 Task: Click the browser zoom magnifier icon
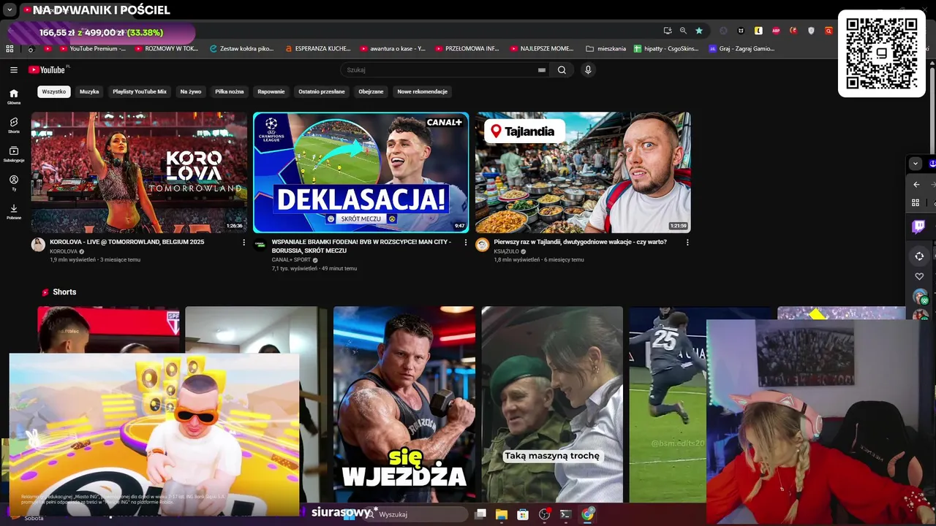(x=683, y=31)
